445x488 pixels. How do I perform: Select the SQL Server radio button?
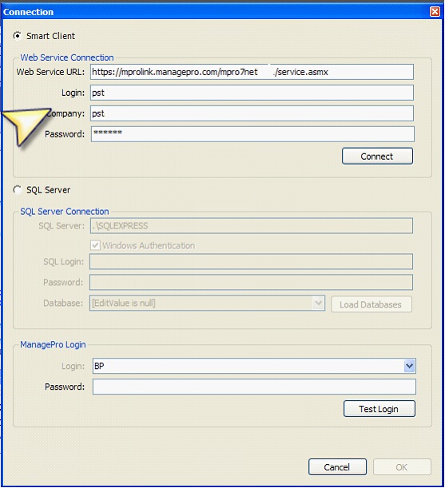pos(18,189)
